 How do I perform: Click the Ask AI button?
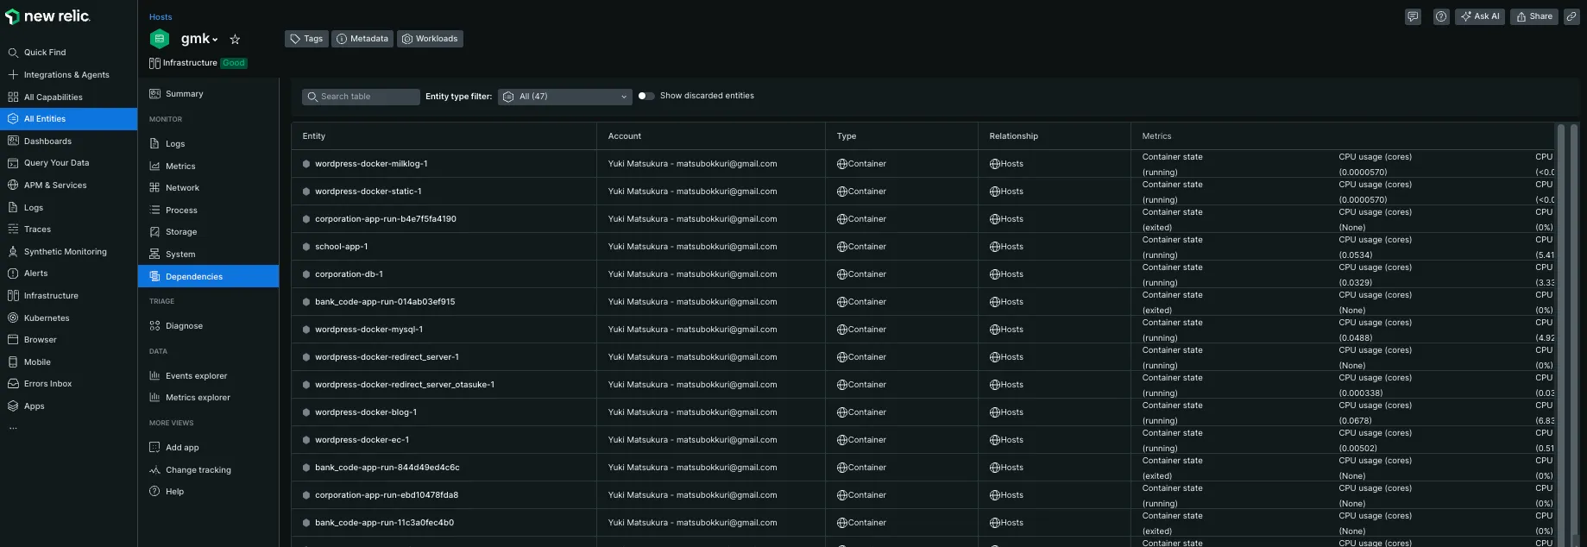1479,16
